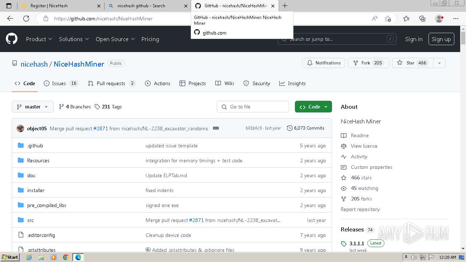Image resolution: width=466 pixels, height=262 pixels.
Task: Open the src folder
Action: 30,220
